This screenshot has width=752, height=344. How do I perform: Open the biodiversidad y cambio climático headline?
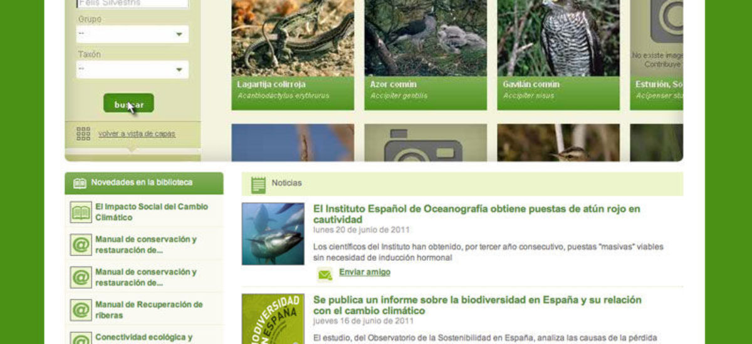pyautogui.click(x=478, y=305)
